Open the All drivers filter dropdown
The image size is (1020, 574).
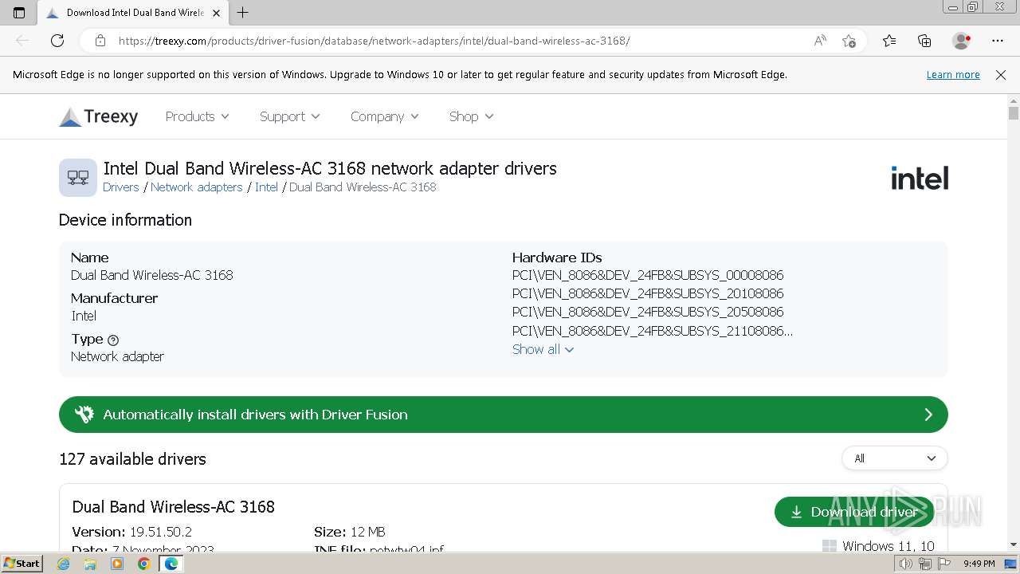894,458
